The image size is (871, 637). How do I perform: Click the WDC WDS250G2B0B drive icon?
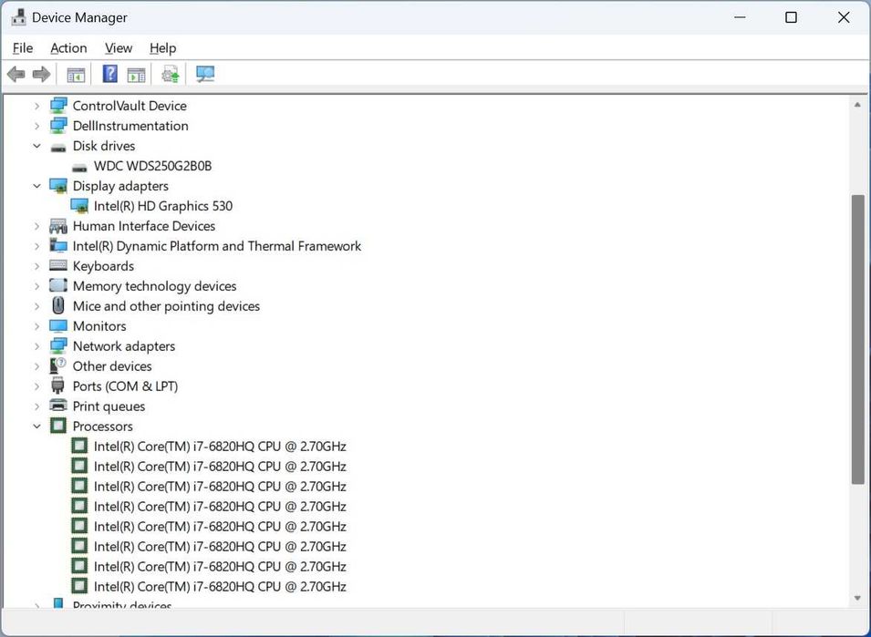79,167
